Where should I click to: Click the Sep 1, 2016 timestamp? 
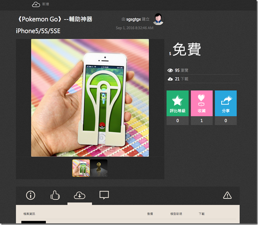click(135, 28)
